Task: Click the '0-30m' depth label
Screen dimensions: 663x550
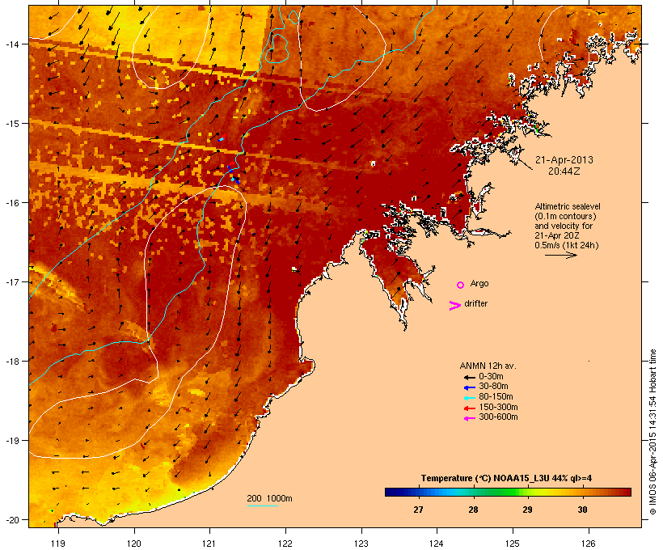Action: point(491,377)
